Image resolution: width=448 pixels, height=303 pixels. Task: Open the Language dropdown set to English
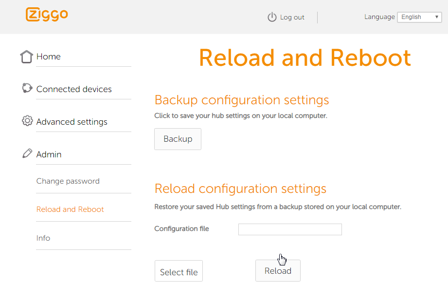point(419,17)
